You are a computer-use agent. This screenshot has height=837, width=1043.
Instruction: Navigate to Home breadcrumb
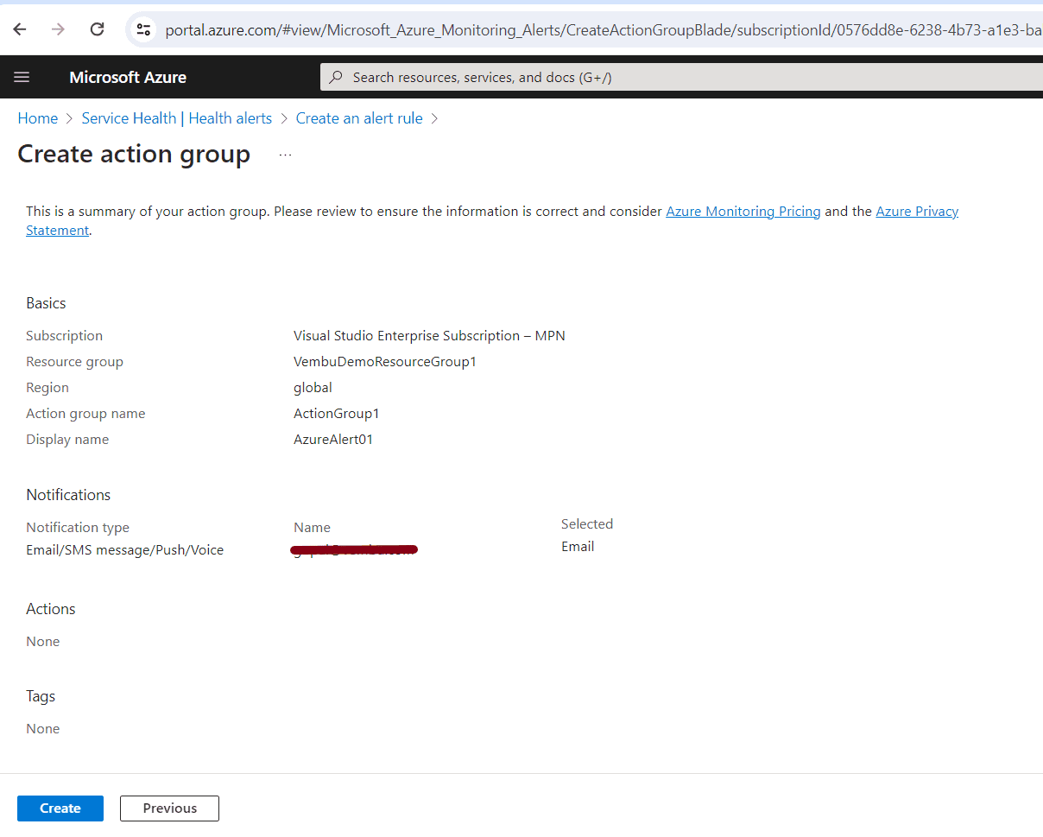click(38, 118)
